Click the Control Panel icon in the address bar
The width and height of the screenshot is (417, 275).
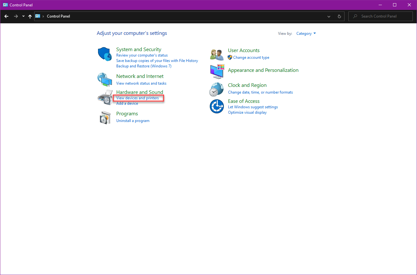pyautogui.click(x=38, y=16)
